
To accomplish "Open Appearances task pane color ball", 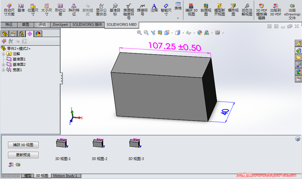I will tap(298, 72).
